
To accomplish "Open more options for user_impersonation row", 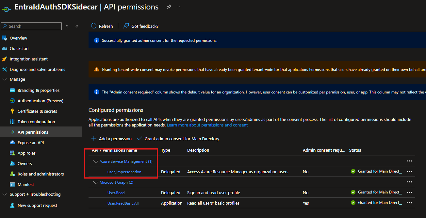I will [x=409, y=171].
